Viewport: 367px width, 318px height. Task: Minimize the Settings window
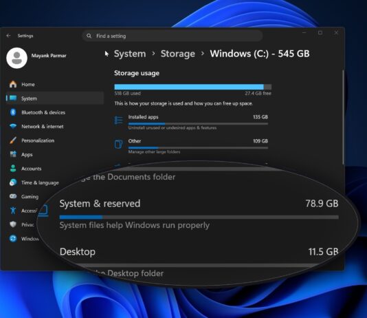[x=304, y=33]
